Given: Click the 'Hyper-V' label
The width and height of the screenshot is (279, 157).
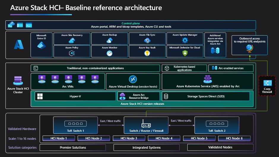Looking at the screenshot, I should click(75, 96).
